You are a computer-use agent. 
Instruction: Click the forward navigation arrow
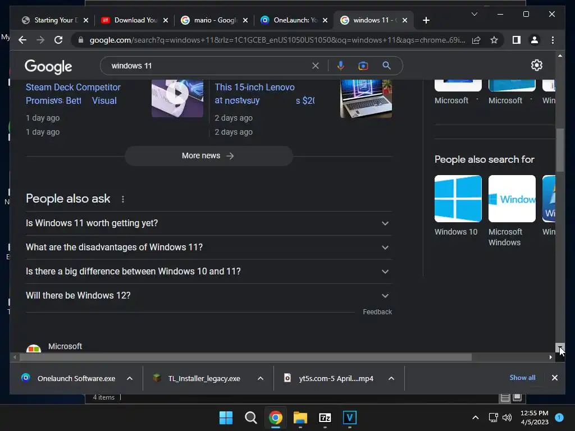[x=40, y=40]
